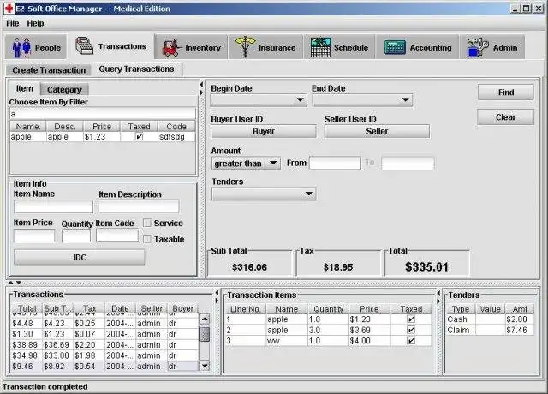This screenshot has width=548, height=394.
Task: Click the calendar Schedule icon
Action: click(x=320, y=47)
